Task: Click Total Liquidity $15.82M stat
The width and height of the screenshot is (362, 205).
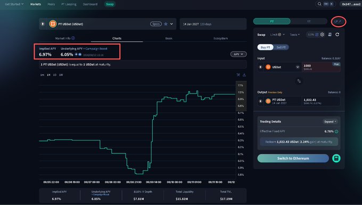Action: coord(185,195)
